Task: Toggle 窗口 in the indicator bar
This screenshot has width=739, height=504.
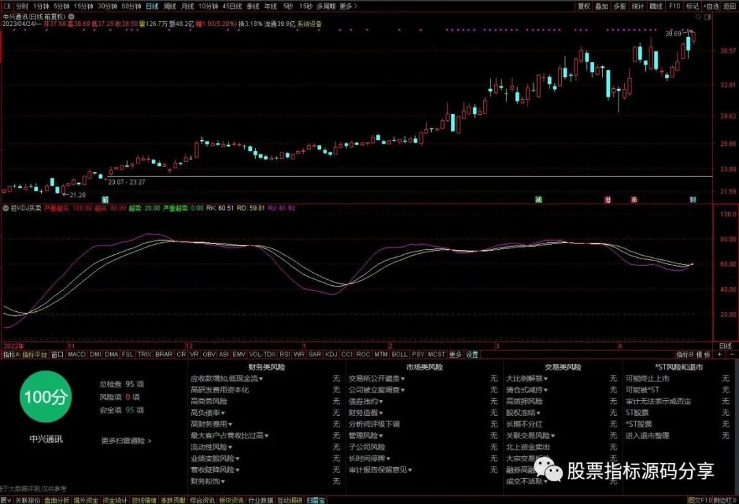Action: pos(57,354)
